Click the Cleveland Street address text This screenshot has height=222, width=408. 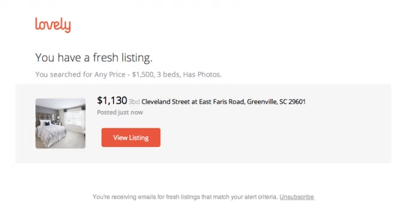[x=223, y=101]
